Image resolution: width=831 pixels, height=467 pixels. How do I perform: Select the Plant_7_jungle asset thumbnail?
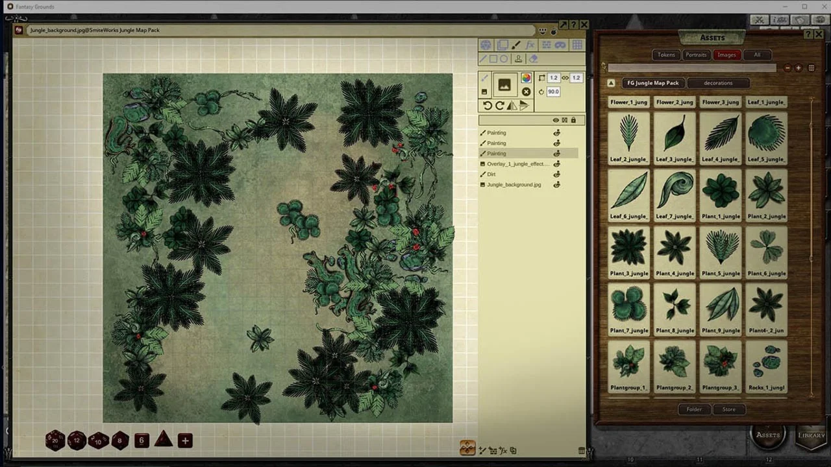coord(628,308)
